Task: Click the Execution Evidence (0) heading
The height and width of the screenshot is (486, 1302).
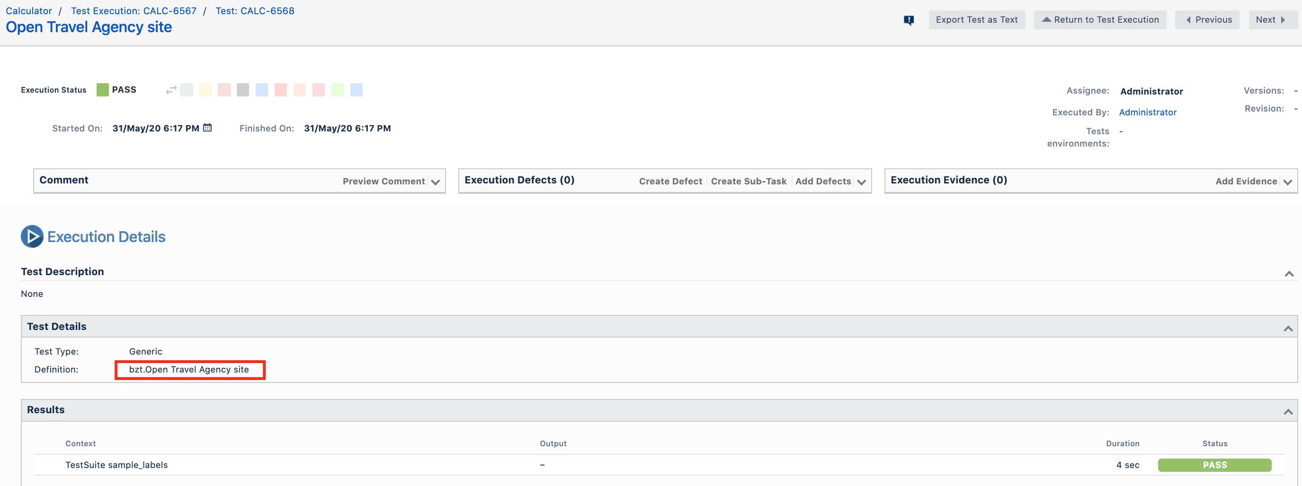Action: click(x=949, y=180)
